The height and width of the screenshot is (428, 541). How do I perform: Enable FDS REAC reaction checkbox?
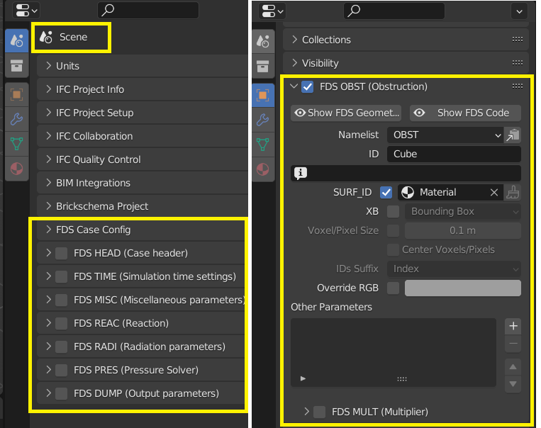click(x=62, y=323)
